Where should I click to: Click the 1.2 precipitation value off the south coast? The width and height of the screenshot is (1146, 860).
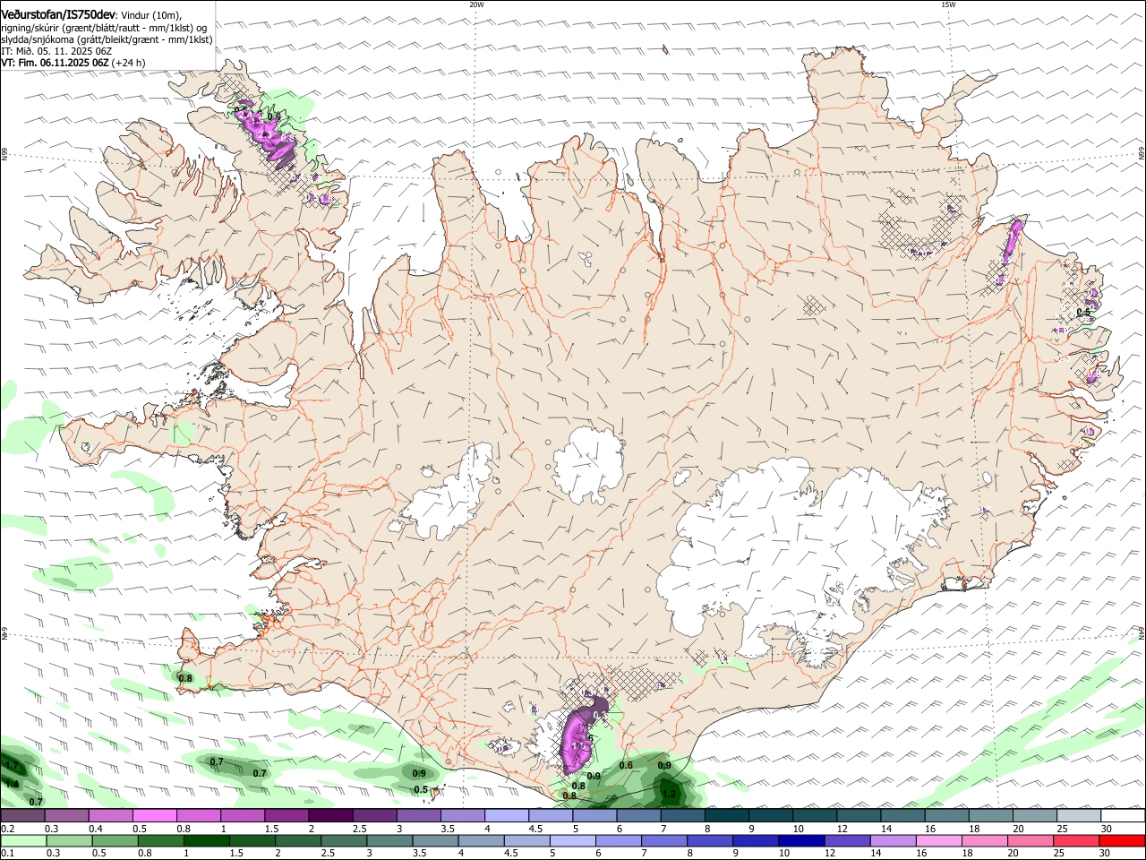(x=669, y=794)
